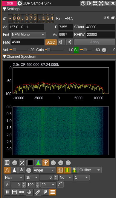Click the green Sq squelch indicator

(x=76, y=50)
